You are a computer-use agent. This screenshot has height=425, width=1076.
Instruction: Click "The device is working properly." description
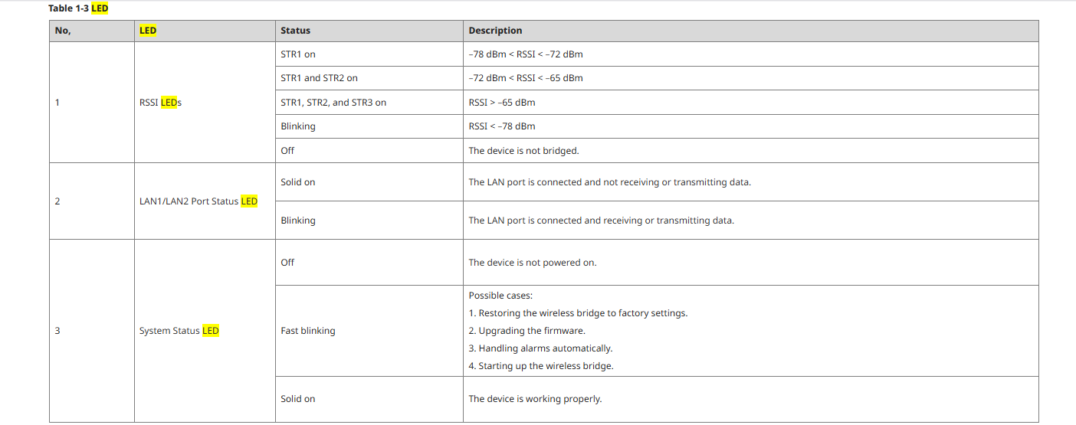(535, 399)
